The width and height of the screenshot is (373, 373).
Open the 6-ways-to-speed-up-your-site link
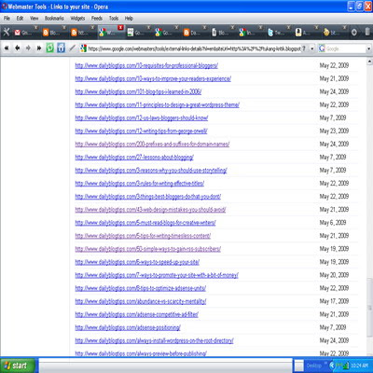pyautogui.click(x=137, y=262)
